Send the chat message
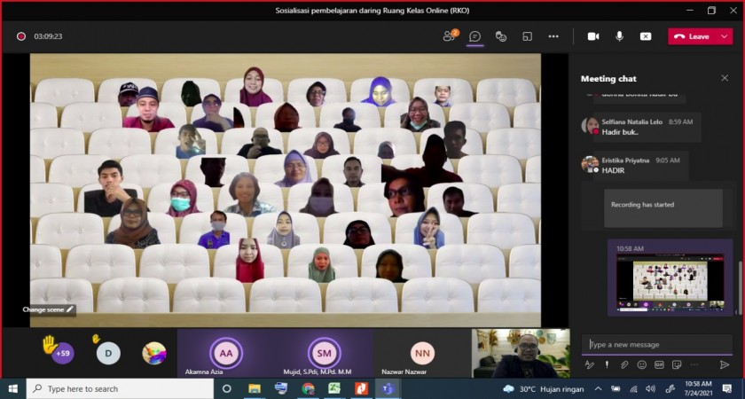This screenshot has width=745, height=399. 724,364
